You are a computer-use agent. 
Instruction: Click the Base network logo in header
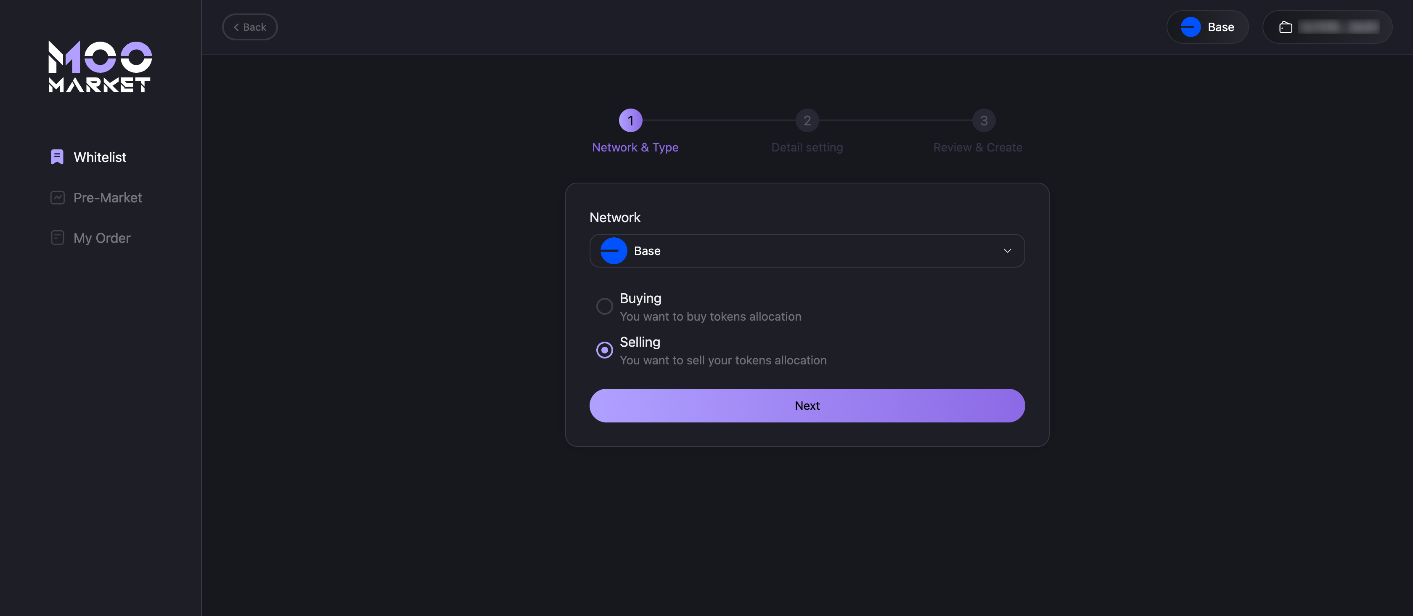click(1190, 27)
